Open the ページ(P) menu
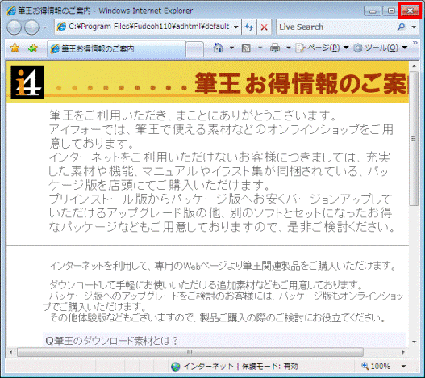Image resolution: width=425 pixels, height=378 pixels. [322, 48]
